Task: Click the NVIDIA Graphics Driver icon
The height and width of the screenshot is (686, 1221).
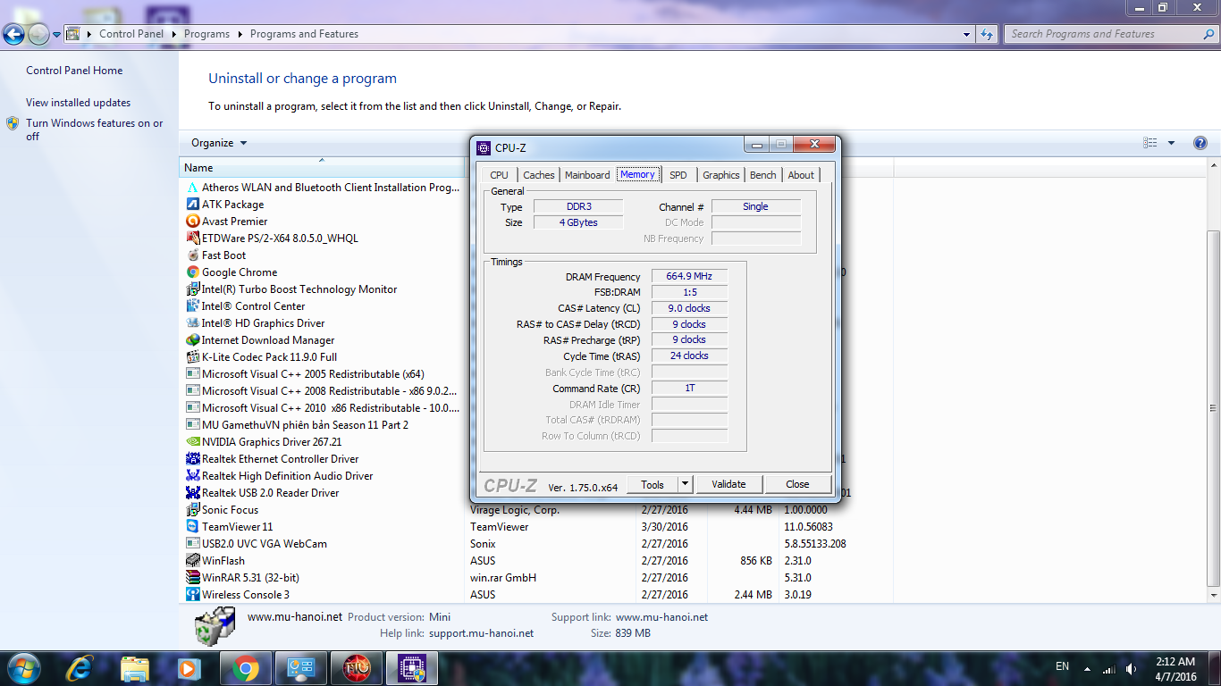Action: (192, 442)
